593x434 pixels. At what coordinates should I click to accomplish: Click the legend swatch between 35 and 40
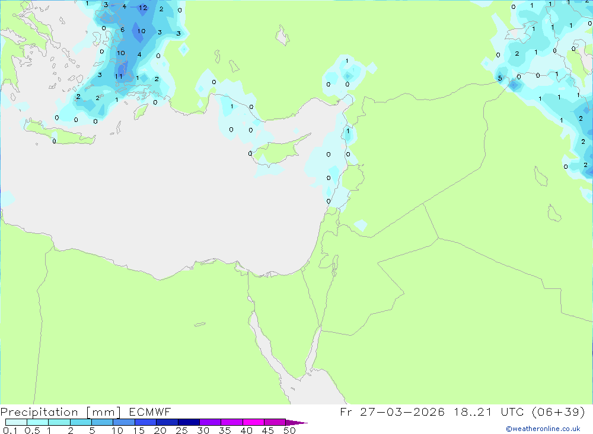click(x=231, y=422)
